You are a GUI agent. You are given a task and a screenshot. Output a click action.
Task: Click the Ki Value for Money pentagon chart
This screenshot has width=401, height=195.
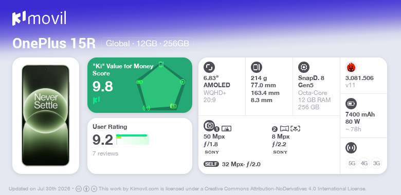click(161, 86)
